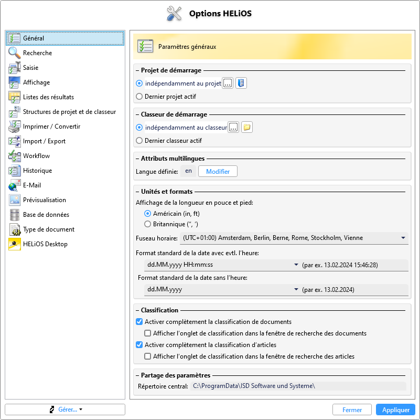Image resolution: width=420 pixels, height=420 pixels.
Task: Click the Fermer button
Action: [352, 410]
